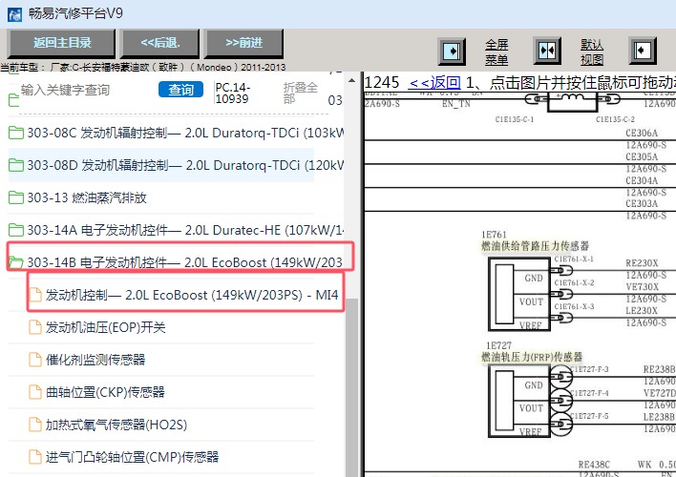Image resolution: width=676 pixels, height=477 pixels.
Task: Select the 全屏菜单 label
Action: (496, 52)
